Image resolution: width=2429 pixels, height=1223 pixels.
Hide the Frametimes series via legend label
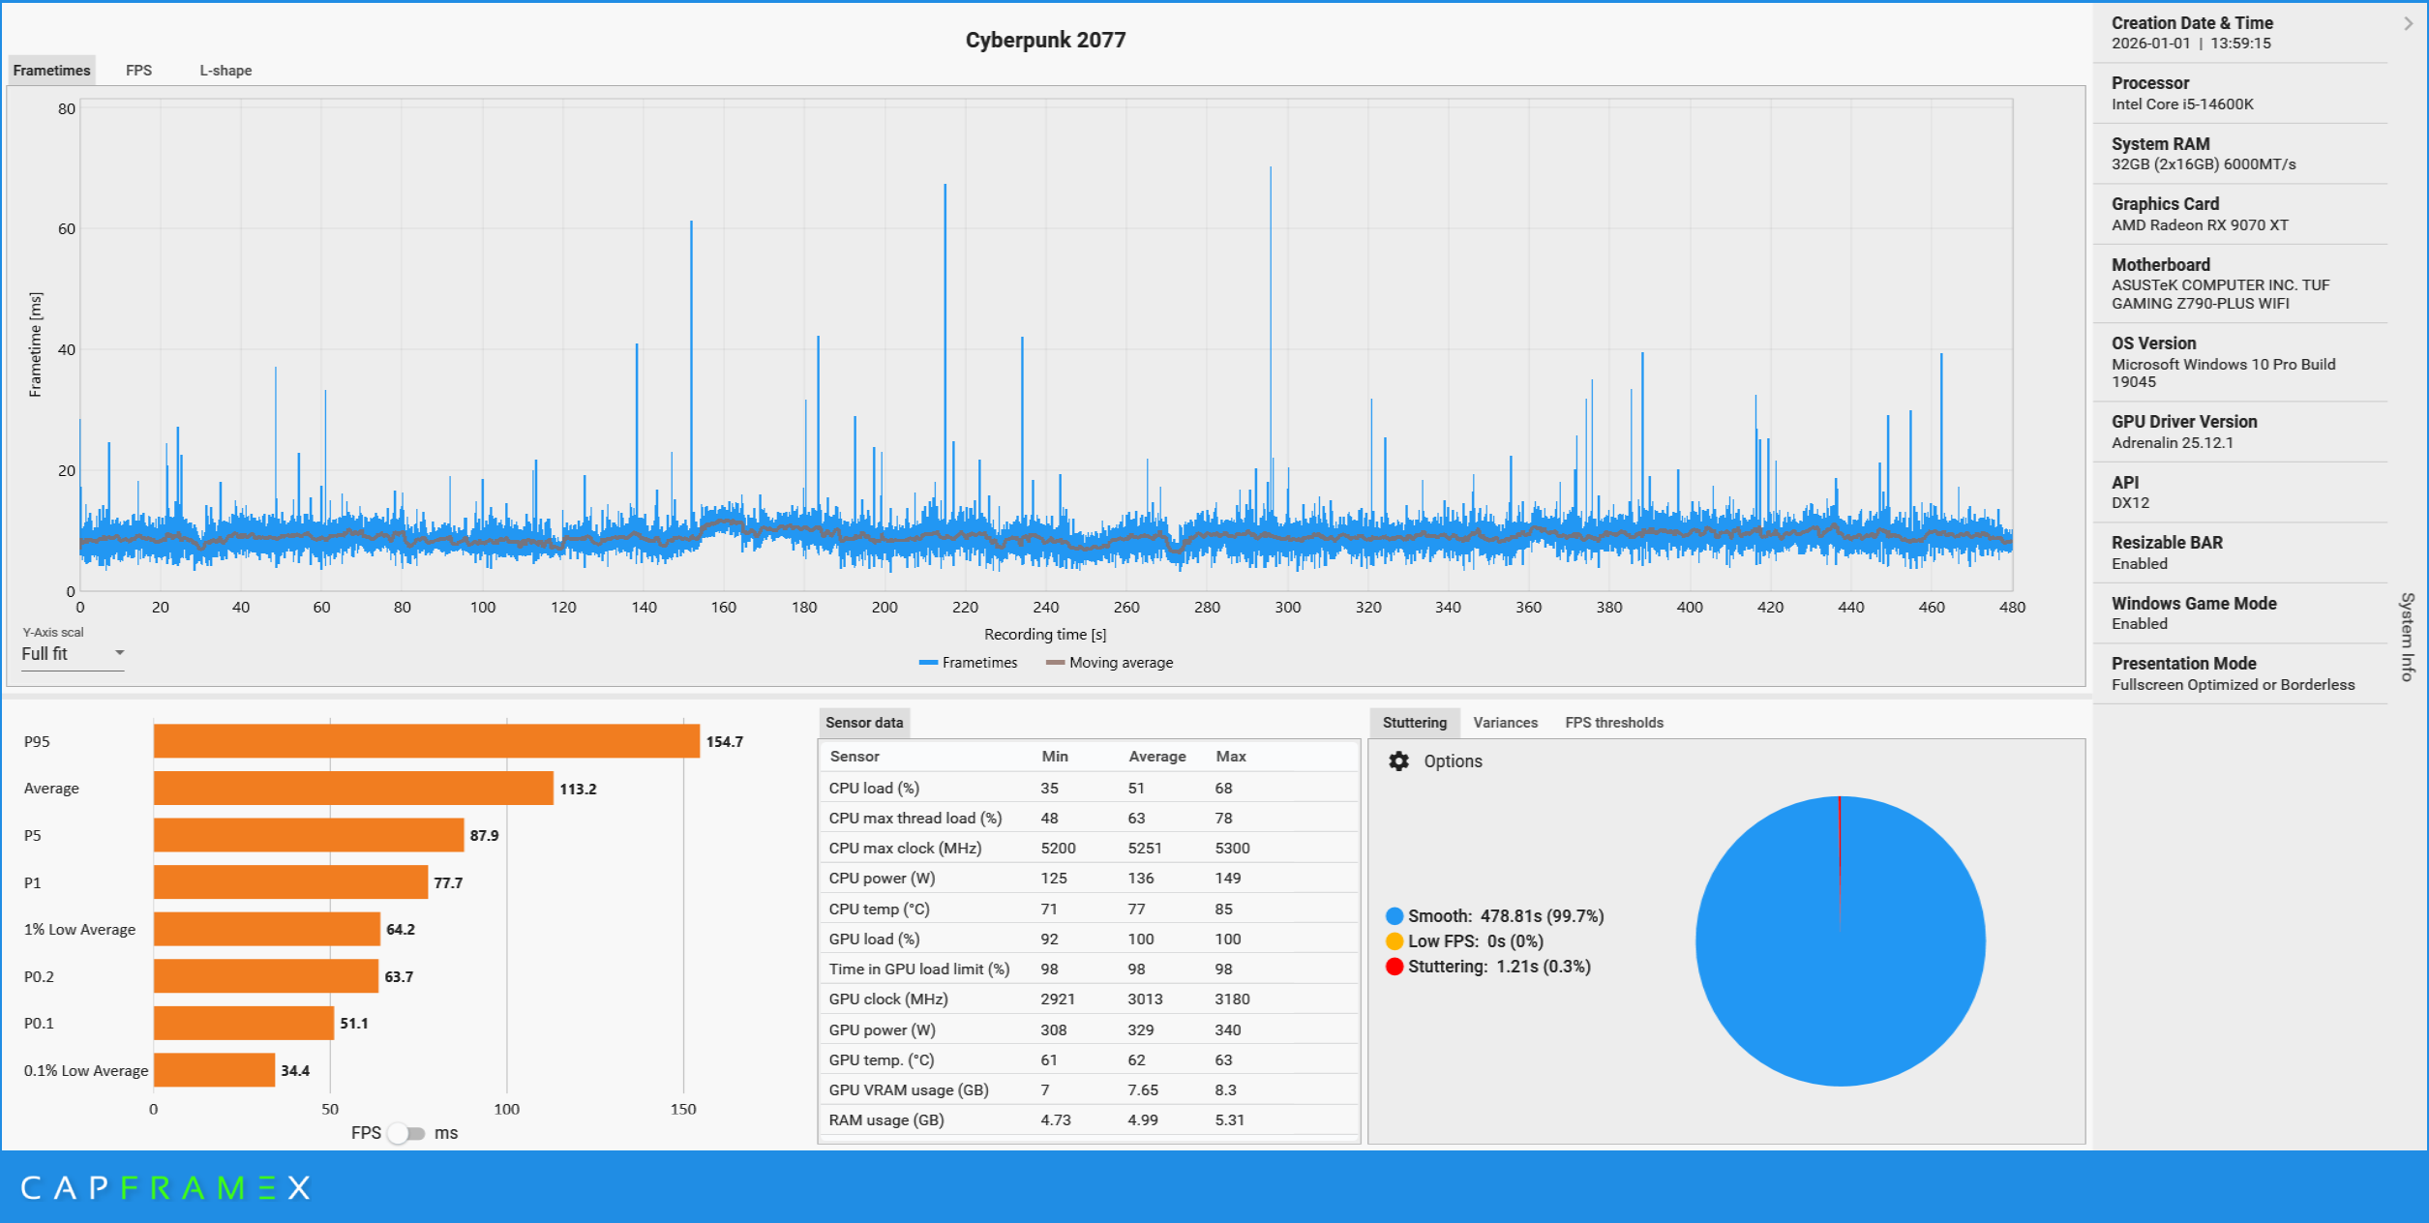click(x=979, y=663)
